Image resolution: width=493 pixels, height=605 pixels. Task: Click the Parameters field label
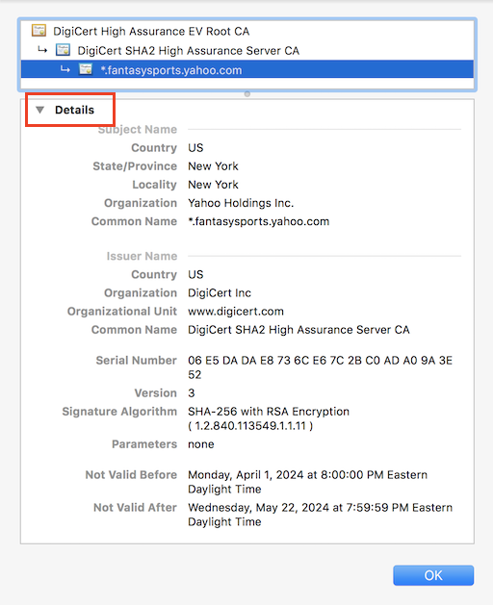click(x=144, y=444)
